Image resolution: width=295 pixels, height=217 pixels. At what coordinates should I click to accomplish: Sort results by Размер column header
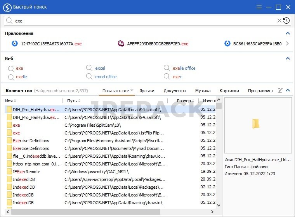[x=184, y=101]
